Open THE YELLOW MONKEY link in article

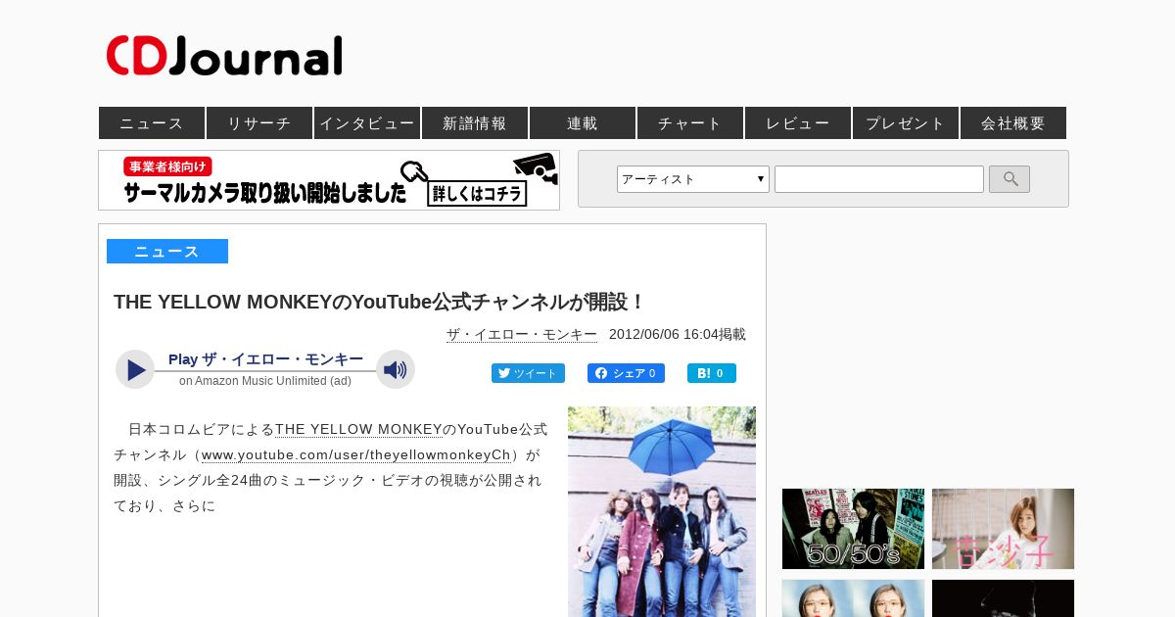click(358, 429)
